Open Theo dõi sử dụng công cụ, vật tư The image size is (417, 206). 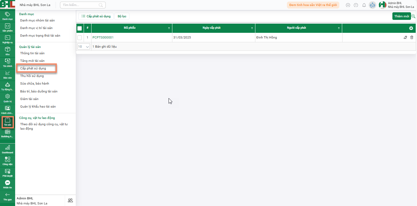pos(44,127)
